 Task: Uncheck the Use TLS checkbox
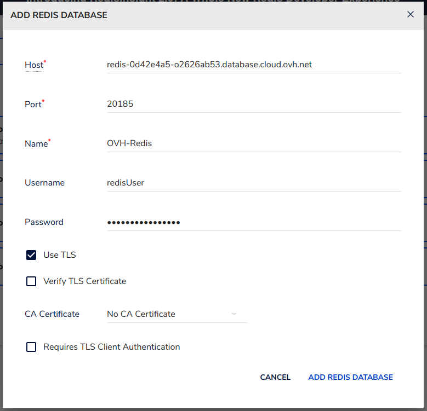pyautogui.click(x=32, y=255)
